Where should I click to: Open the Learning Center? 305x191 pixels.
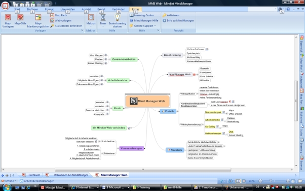[142, 15]
